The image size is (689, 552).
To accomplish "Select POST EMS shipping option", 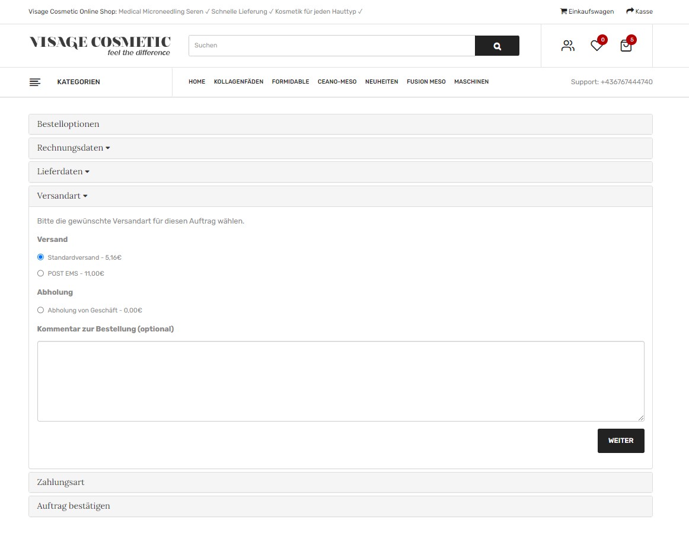I will [x=41, y=273].
